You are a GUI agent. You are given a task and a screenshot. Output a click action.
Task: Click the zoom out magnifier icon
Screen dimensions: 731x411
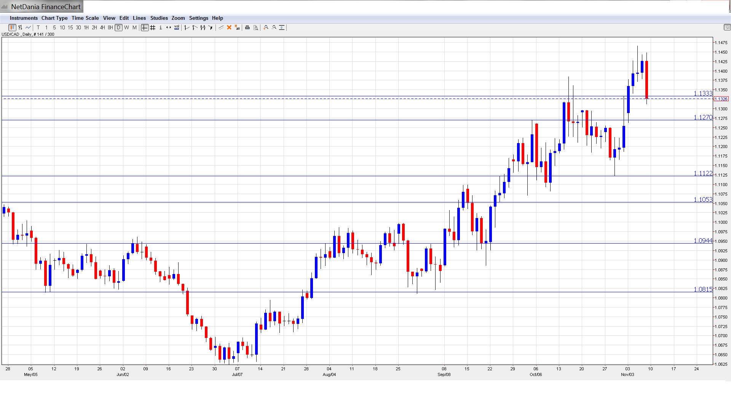[x=274, y=27]
